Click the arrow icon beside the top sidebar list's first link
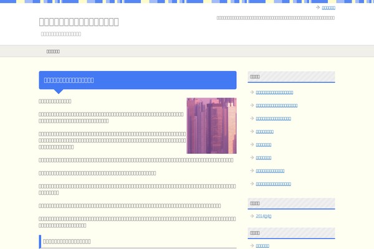Screen dimensions: 374x249 (252, 92)
